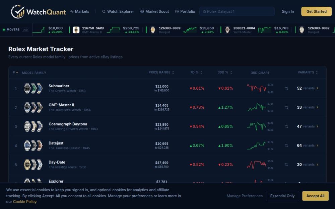Image resolution: width=335 pixels, height=209 pixels.
Task: Click the Datejust row watch images
Action: pos(33,145)
